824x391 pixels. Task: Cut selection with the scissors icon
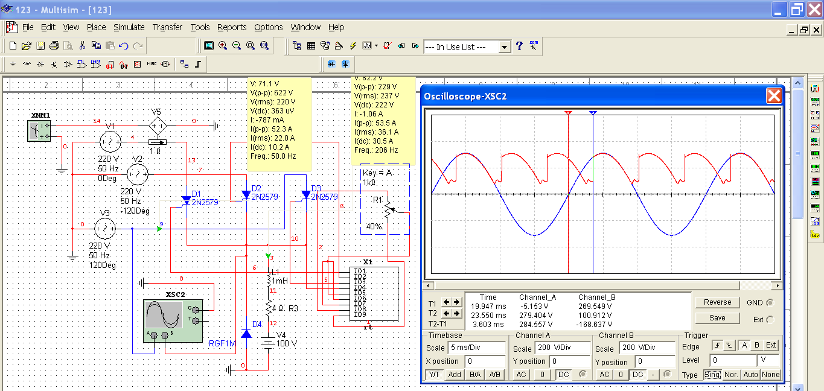tap(83, 46)
